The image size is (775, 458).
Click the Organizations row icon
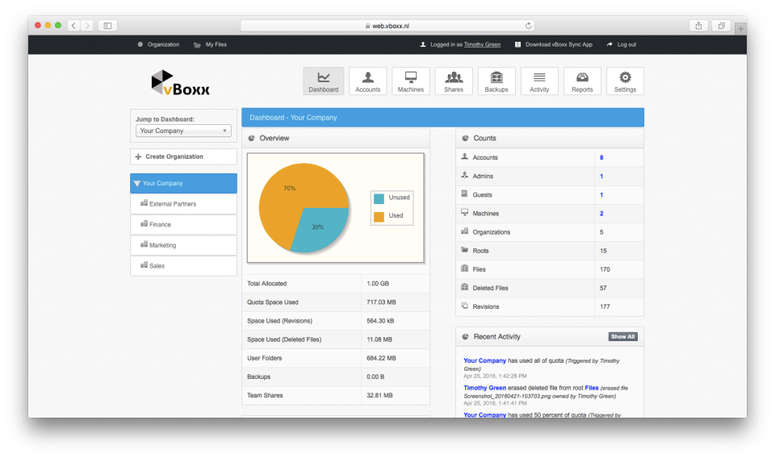pyautogui.click(x=465, y=231)
